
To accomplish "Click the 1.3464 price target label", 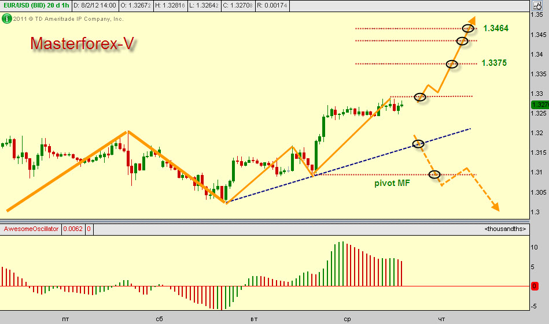I will point(496,28).
